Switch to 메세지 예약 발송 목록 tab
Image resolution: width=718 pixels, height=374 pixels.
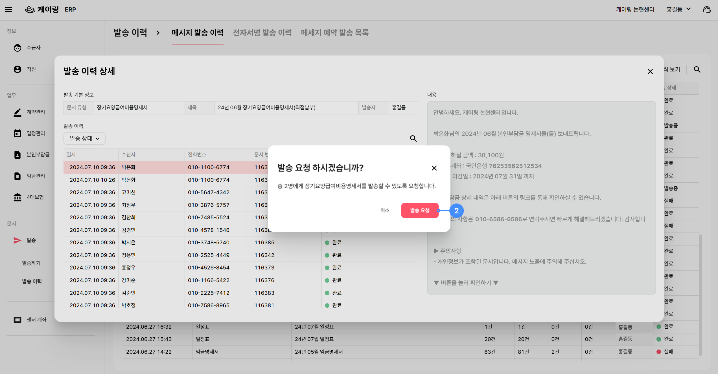(x=334, y=33)
